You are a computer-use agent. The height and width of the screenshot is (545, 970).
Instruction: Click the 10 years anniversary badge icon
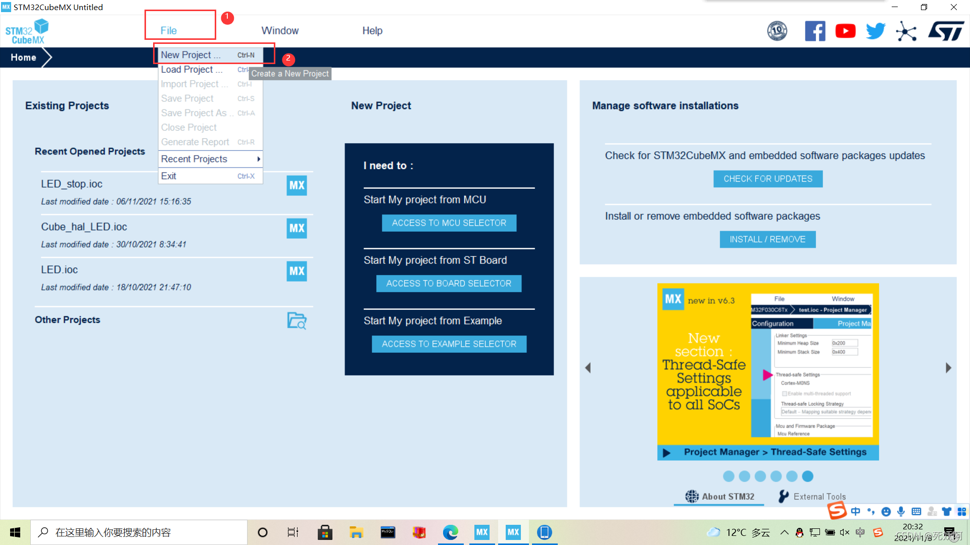click(777, 31)
